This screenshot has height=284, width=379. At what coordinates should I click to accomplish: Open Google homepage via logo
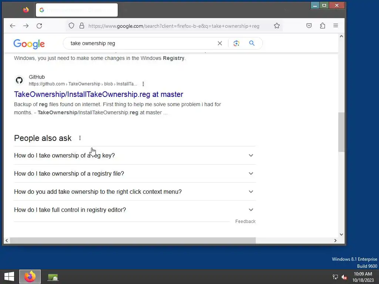(29, 44)
